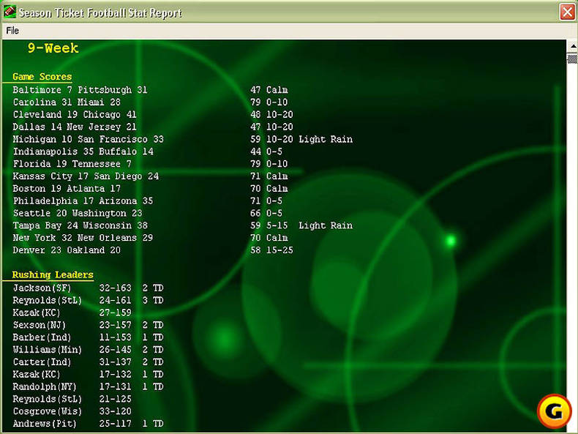Viewport: 578px width, 434px height.
Task: Close the Stat Report window
Action: click(567, 12)
